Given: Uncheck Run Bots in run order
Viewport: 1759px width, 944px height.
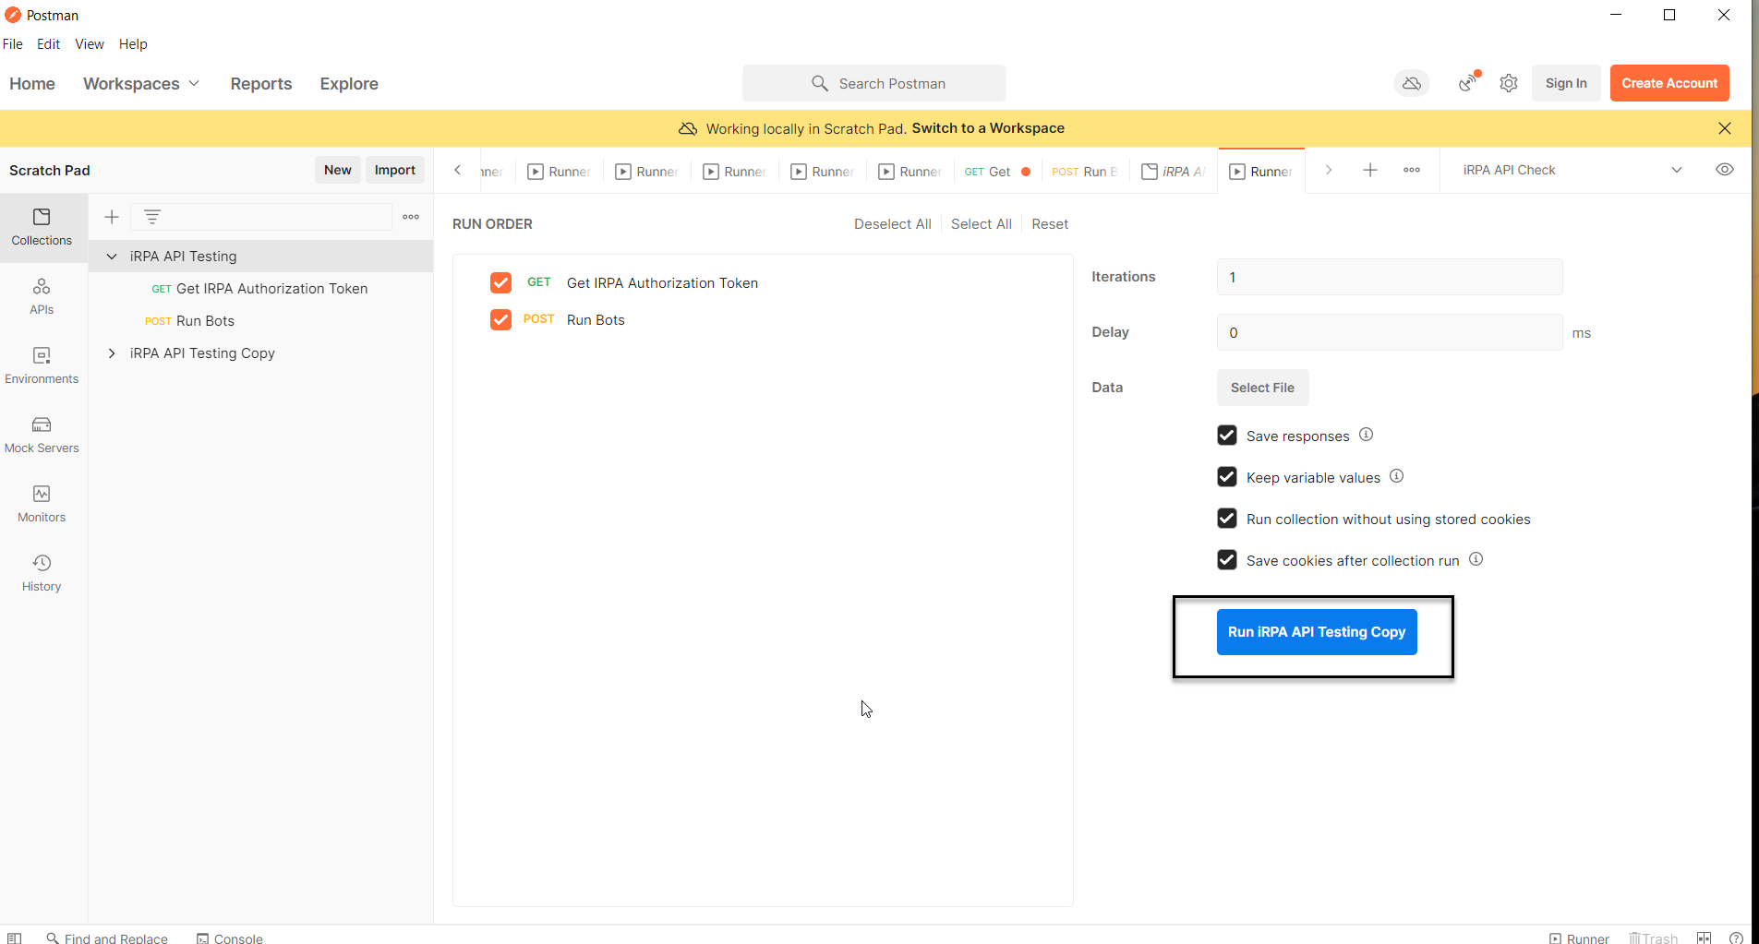Looking at the screenshot, I should pos(500,319).
